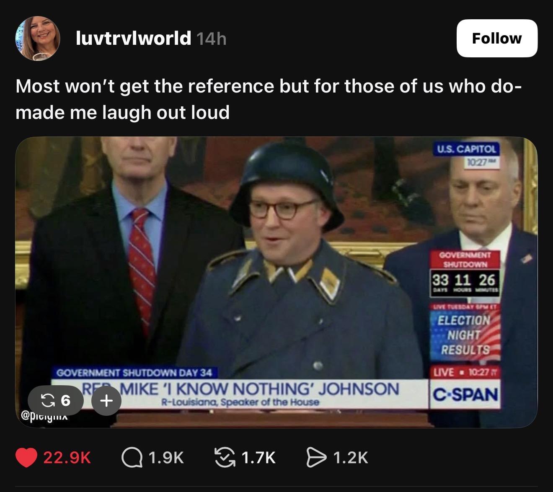This screenshot has width=553, height=492.
Task: Click the C-SPAN logo in the image
Action: click(465, 394)
